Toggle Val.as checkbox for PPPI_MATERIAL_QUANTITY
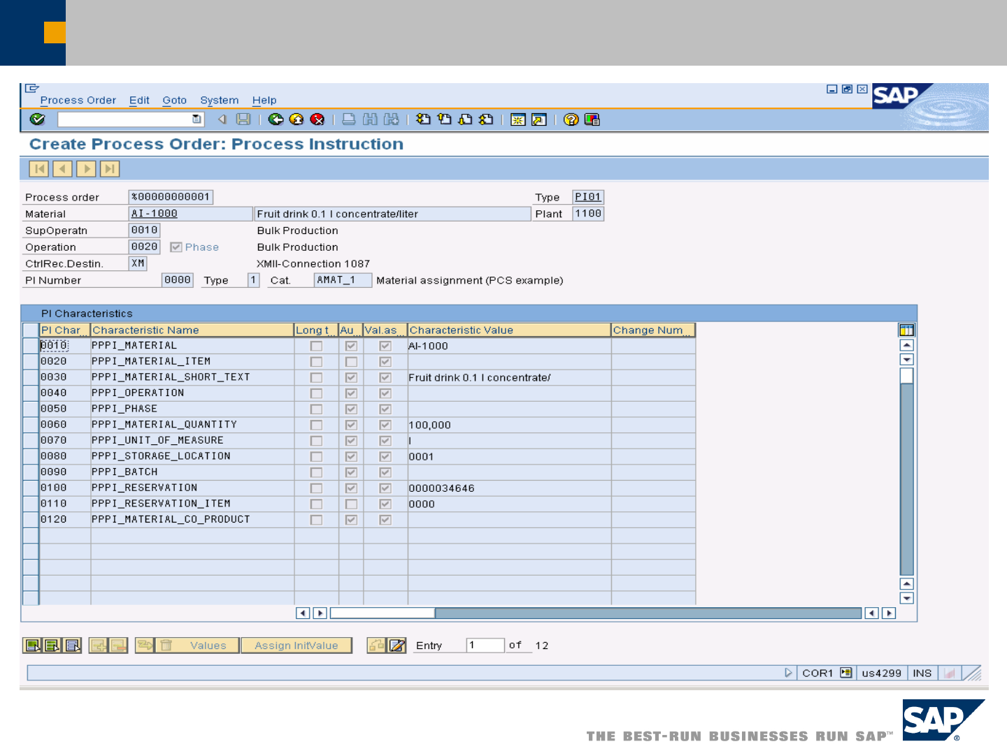This screenshot has width=1007, height=744. tap(385, 425)
